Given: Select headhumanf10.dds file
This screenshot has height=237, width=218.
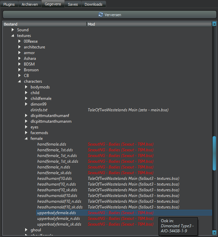Looking at the screenshot, I should [x=54, y=179].
